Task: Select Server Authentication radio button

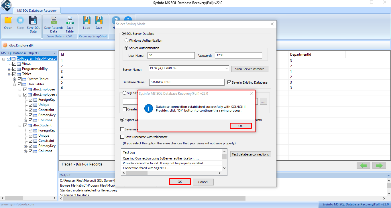Action: pyautogui.click(x=126, y=48)
